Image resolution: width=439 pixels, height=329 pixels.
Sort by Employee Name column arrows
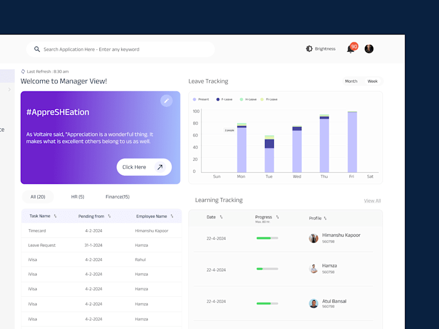tap(172, 216)
